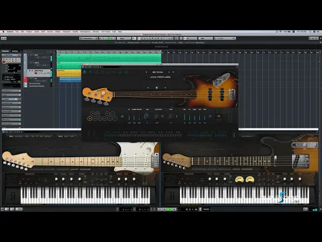Select the yellow bass part in the arrangement
Image resolution: width=322 pixels, height=242 pixels.
[x=69, y=73]
